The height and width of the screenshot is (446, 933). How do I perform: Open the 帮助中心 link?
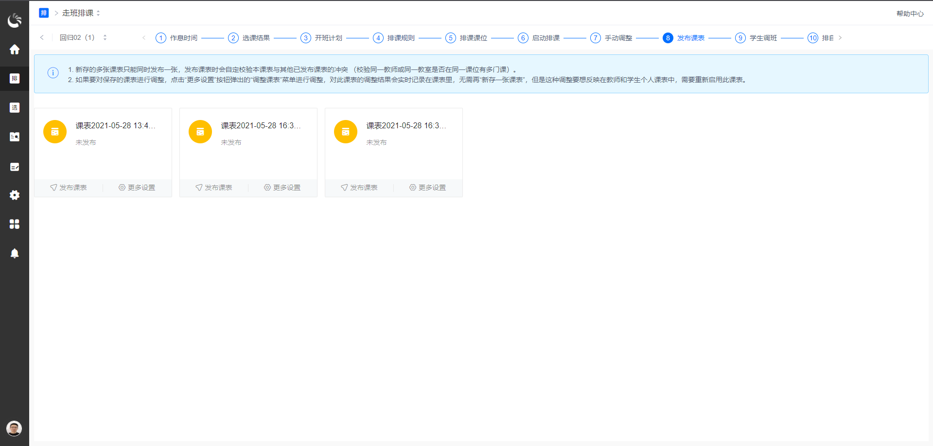pos(910,13)
